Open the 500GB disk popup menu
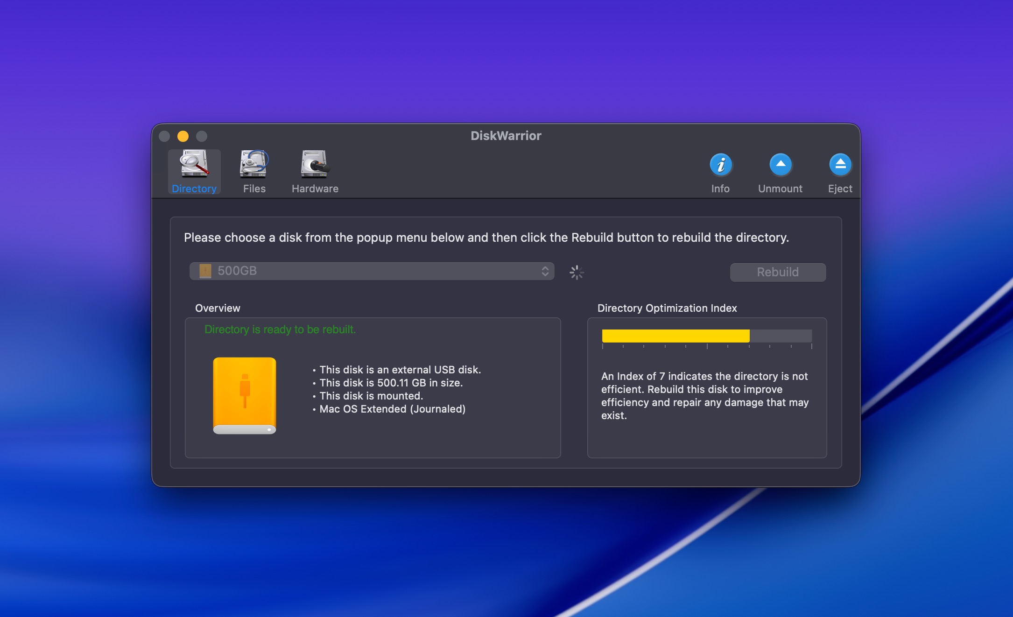The height and width of the screenshot is (617, 1013). [372, 271]
